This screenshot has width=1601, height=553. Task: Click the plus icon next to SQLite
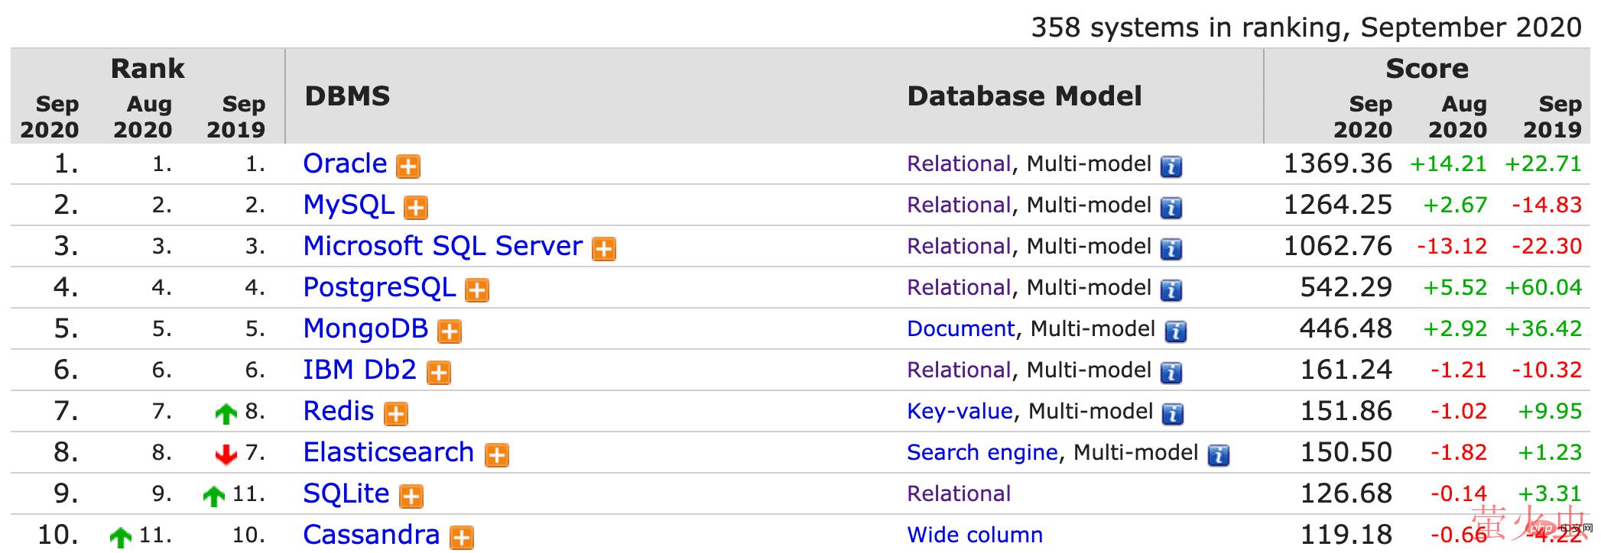pos(411,496)
